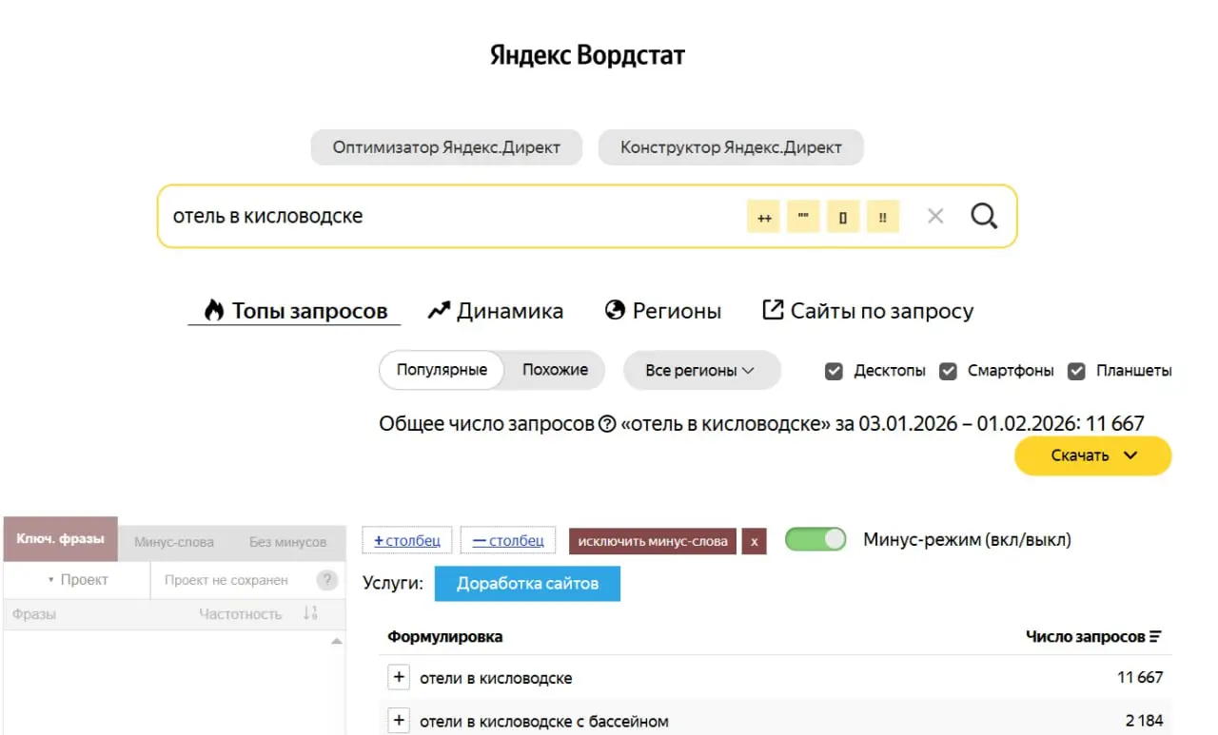Image resolution: width=1218 pixels, height=735 pixels.
Task: Click the 2 184 request count value
Action: point(1143,721)
